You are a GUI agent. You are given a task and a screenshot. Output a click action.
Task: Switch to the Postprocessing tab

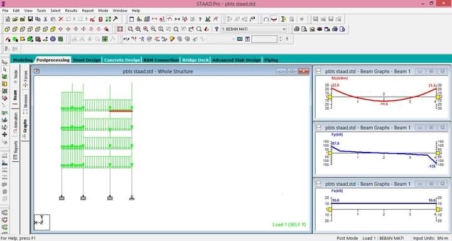[53, 60]
